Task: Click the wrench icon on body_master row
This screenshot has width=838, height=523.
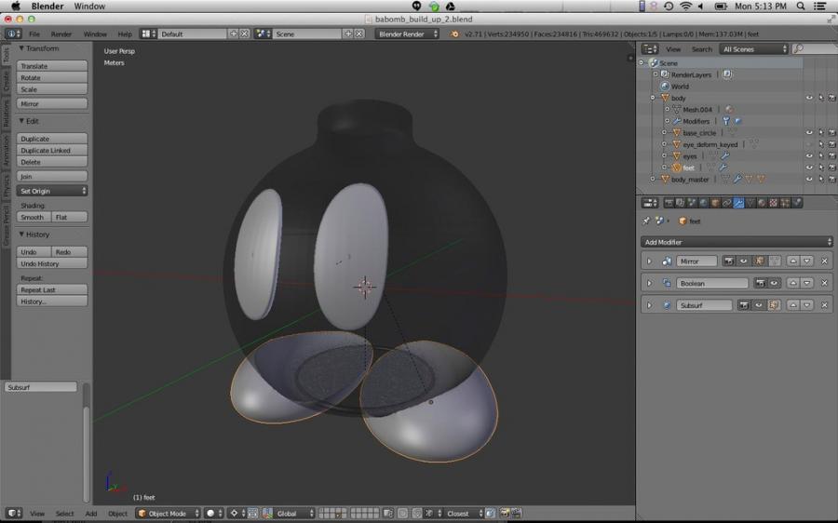Action: tap(737, 180)
